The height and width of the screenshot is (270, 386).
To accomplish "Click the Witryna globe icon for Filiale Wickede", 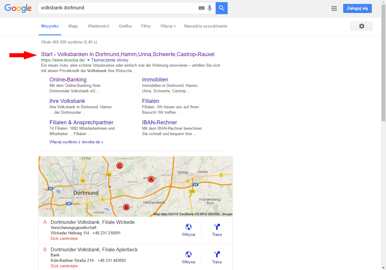I will (x=188, y=227).
